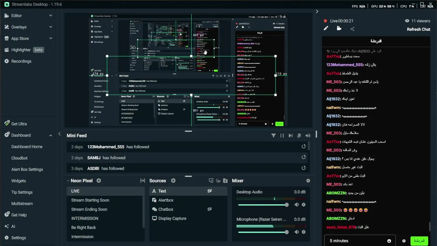Open the Microphone source settings gear
The image size is (437, 246).
tap(304, 232)
